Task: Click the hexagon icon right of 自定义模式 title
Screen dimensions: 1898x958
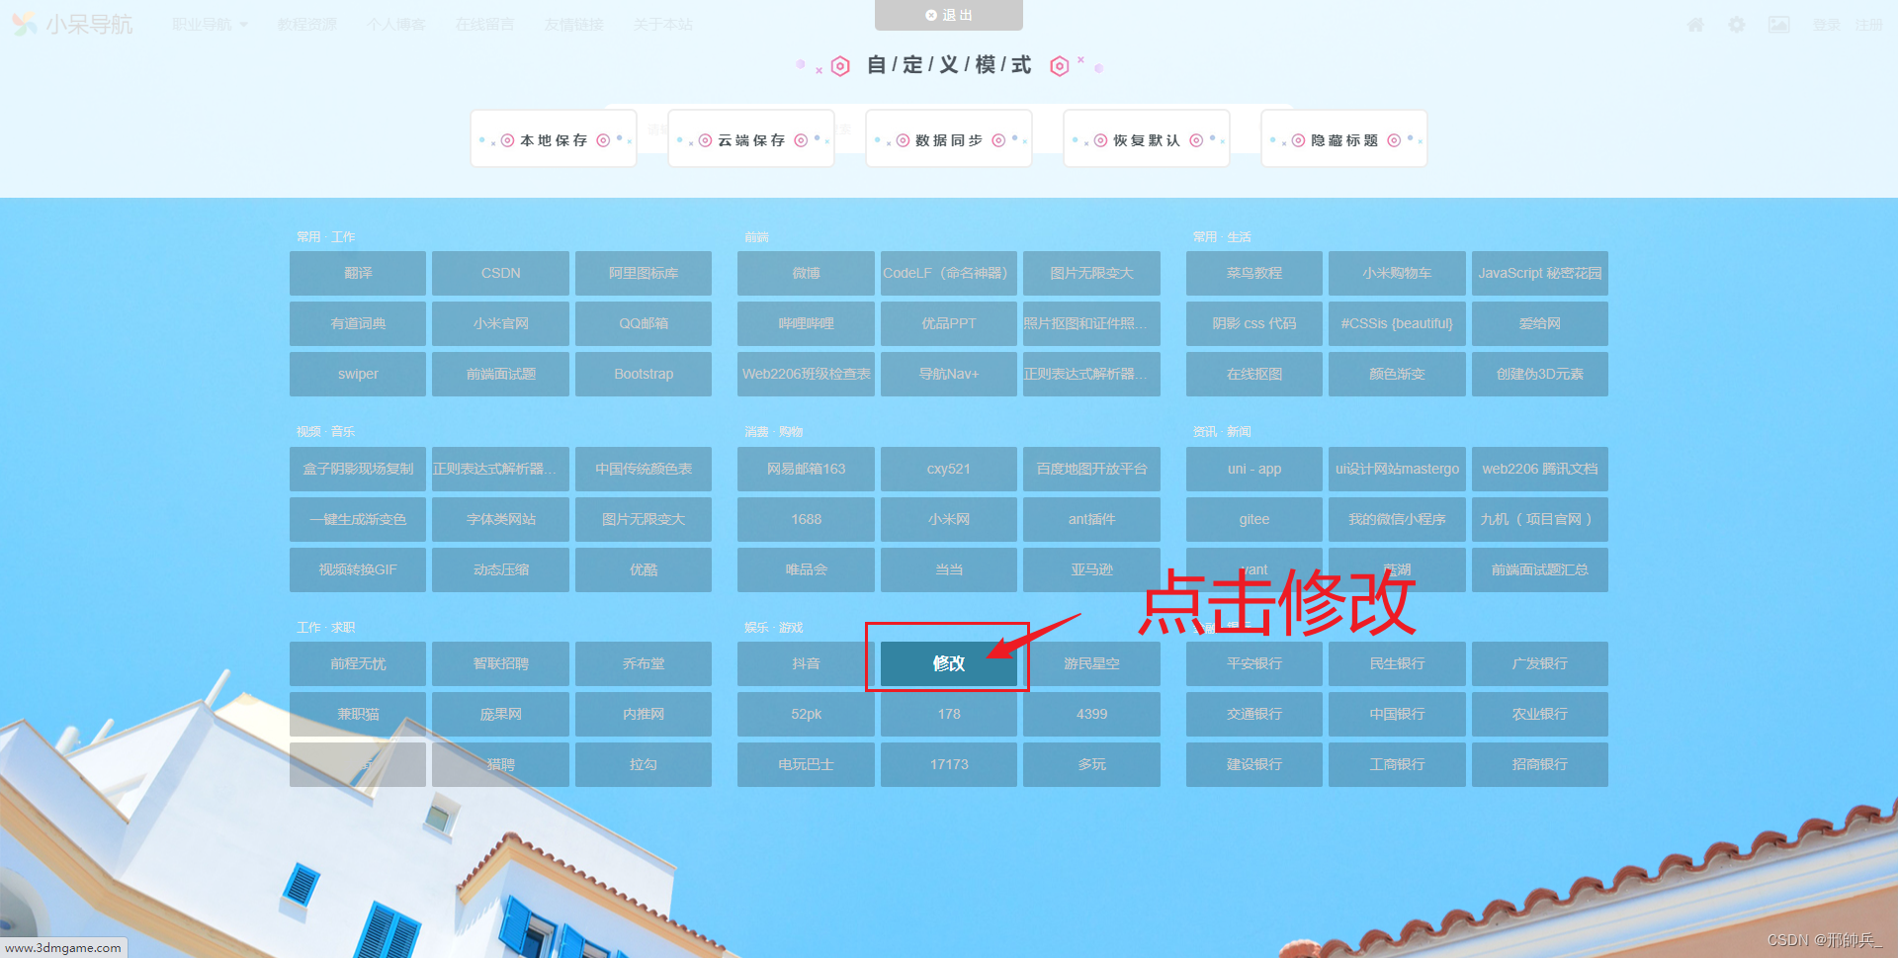Action: pyautogui.click(x=1061, y=65)
